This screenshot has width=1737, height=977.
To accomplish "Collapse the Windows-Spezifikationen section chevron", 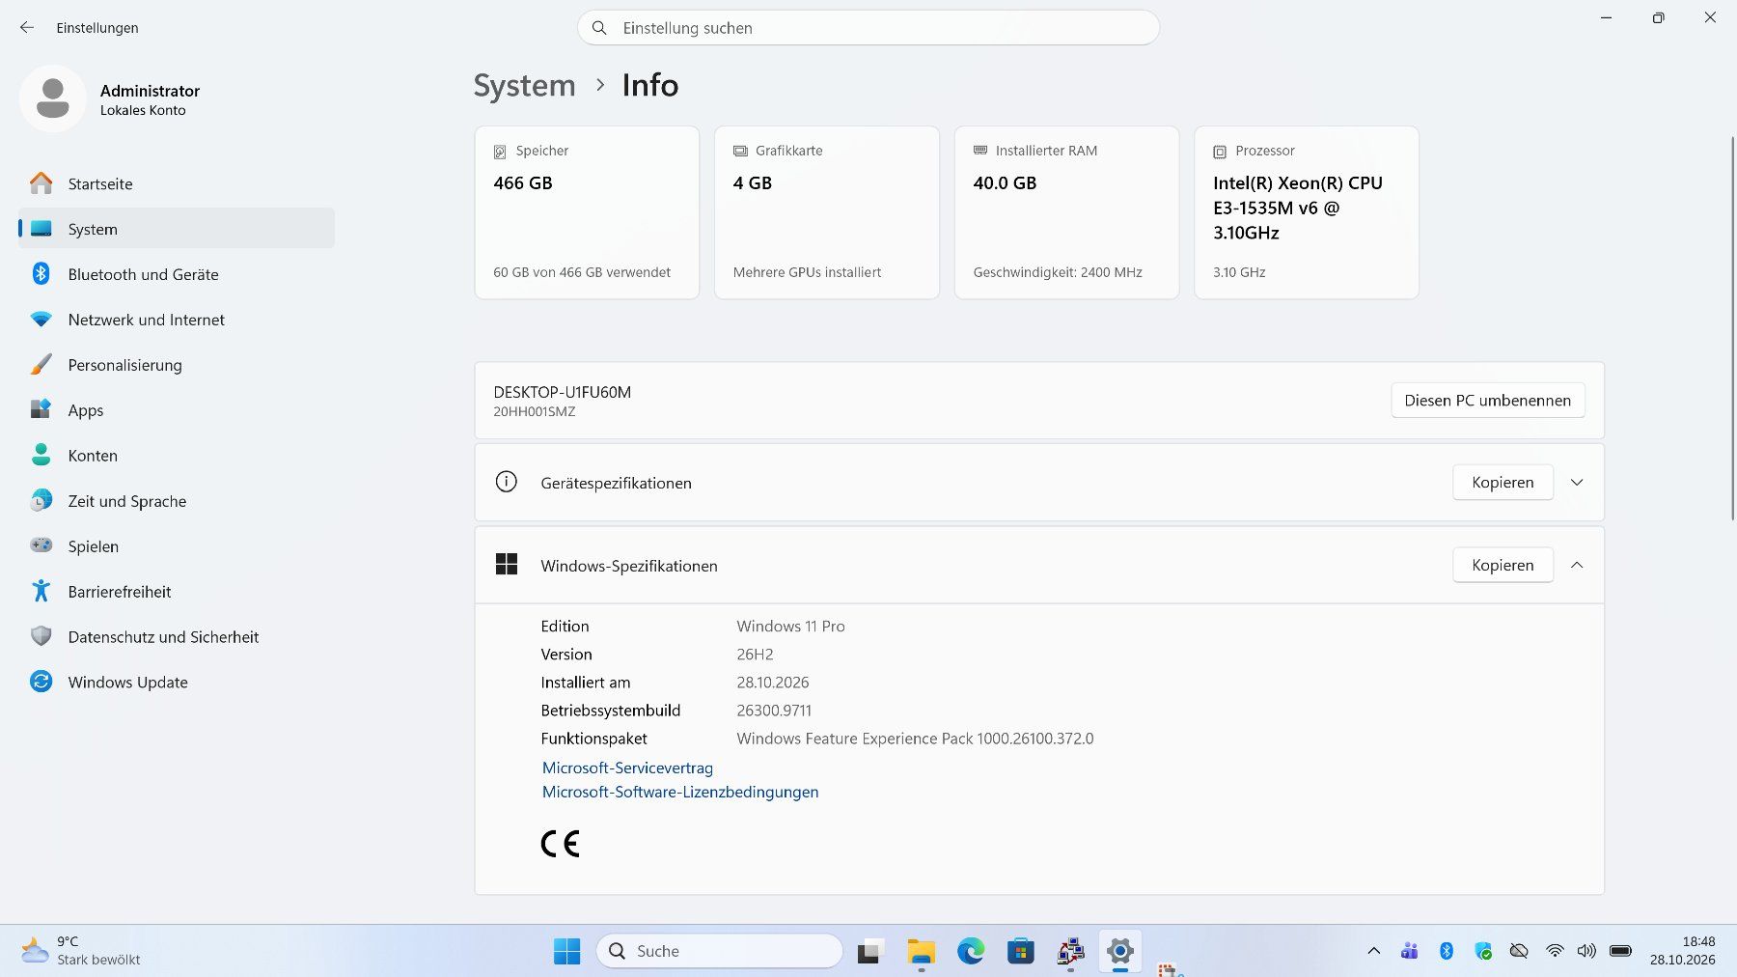I will [x=1577, y=566].
